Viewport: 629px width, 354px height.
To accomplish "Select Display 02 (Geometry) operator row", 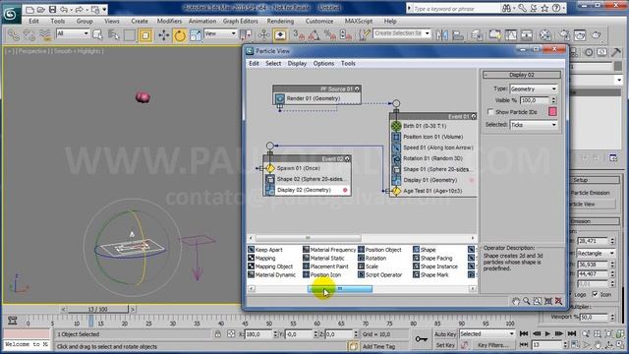I will 308,190.
